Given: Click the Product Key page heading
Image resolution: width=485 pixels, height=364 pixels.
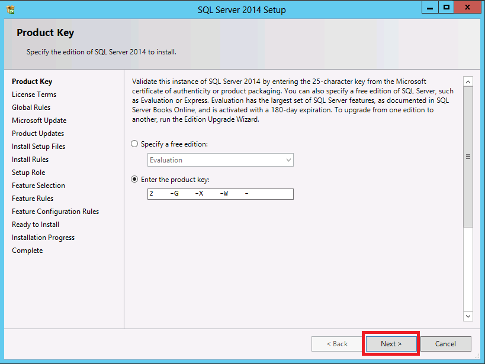Looking at the screenshot, I should 46,32.
